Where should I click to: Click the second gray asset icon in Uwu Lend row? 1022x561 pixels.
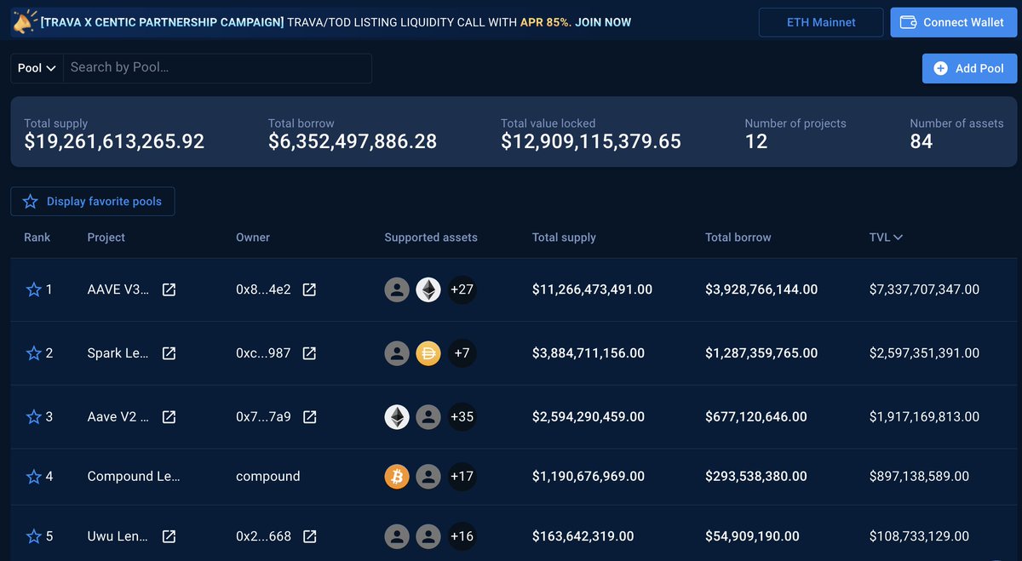coord(428,535)
